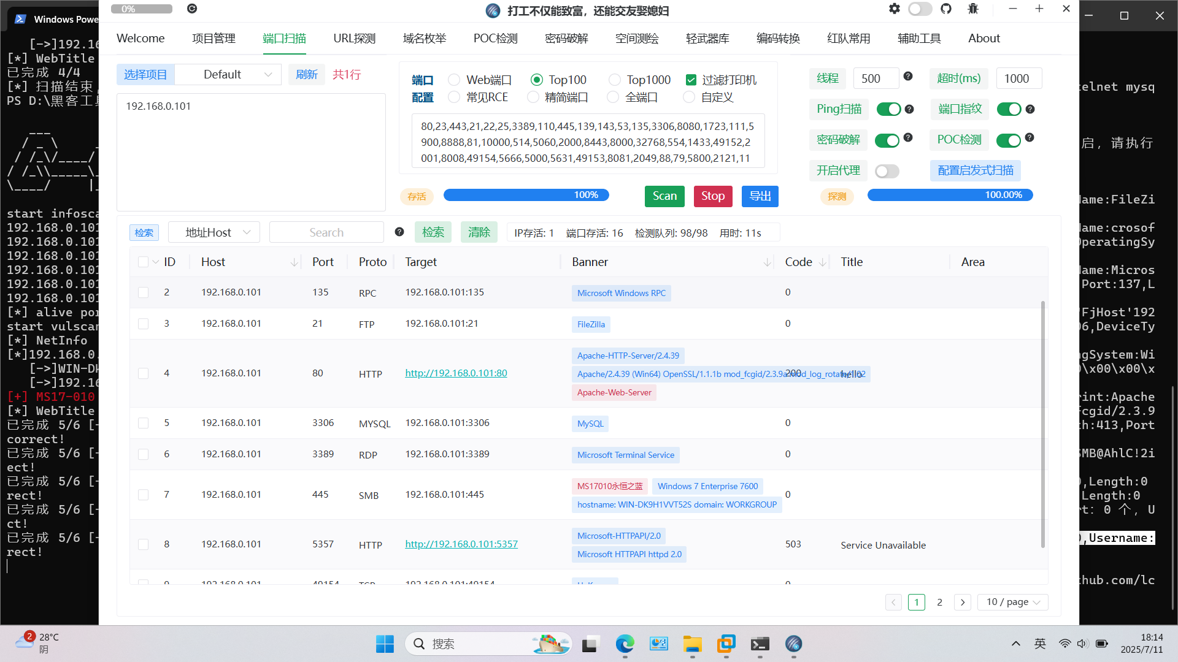Click the help icon beside Ping扫描

[909, 109]
